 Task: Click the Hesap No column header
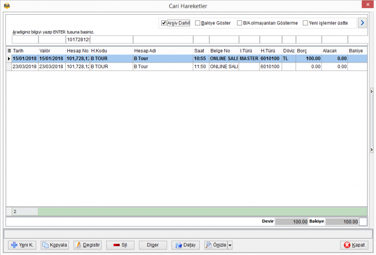pos(78,51)
